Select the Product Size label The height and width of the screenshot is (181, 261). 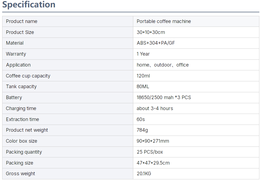pos(20,32)
